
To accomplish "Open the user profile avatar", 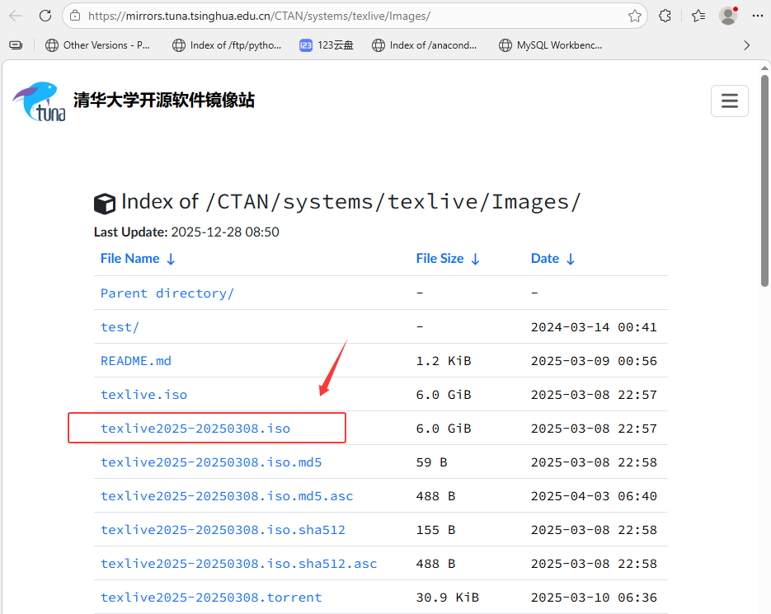I will (x=728, y=16).
